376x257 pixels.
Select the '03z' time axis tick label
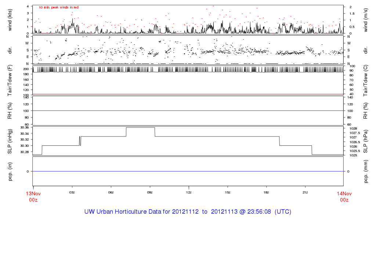tap(72, 192)
